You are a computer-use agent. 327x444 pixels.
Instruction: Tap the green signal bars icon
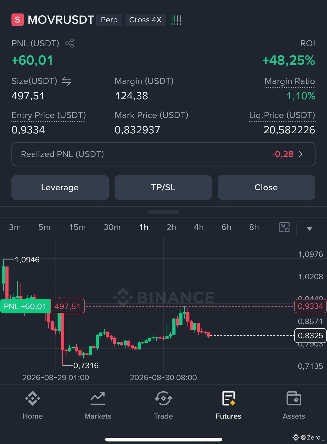point(176,20)
